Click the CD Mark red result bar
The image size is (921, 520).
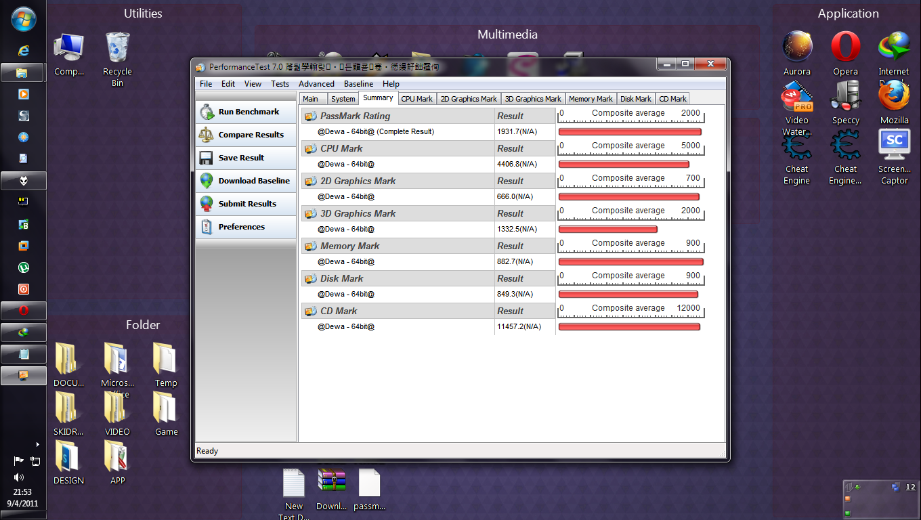629,327
